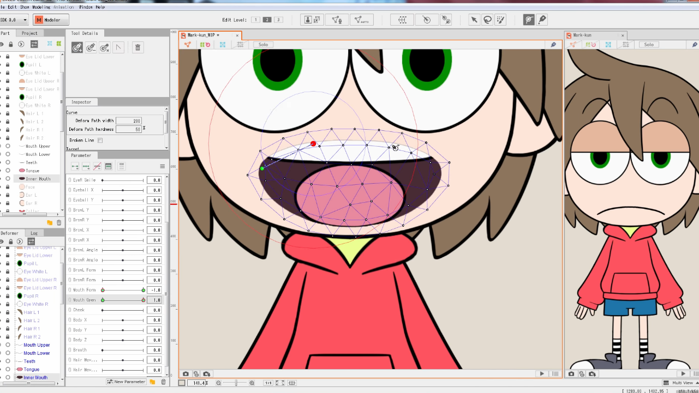Click the new folder icon in Part panel
Viewport: 699px width, 393px height.
pos(50,222)
